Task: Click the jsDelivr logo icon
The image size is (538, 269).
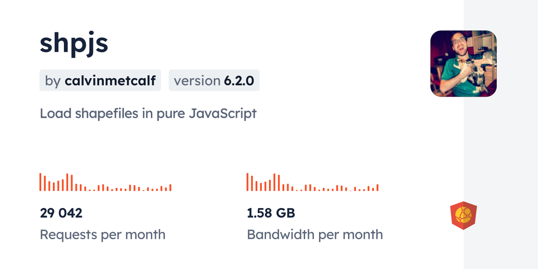Action: (463, 216)
